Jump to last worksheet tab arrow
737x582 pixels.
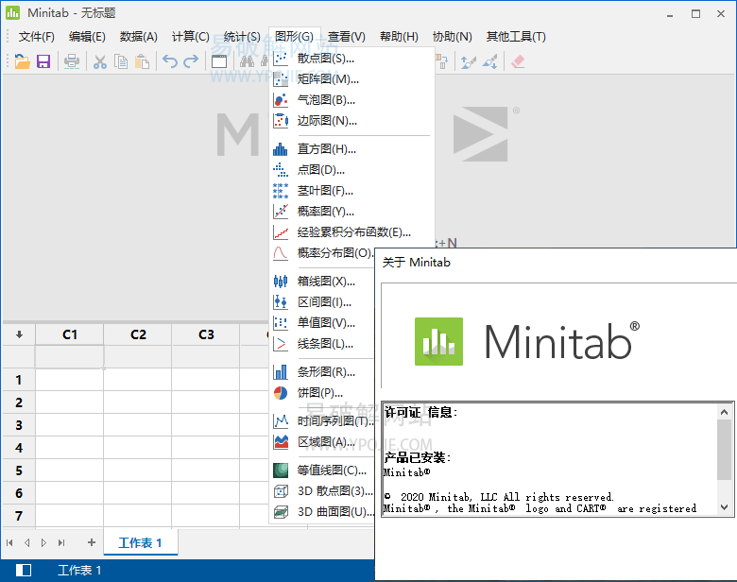(61, 542)
